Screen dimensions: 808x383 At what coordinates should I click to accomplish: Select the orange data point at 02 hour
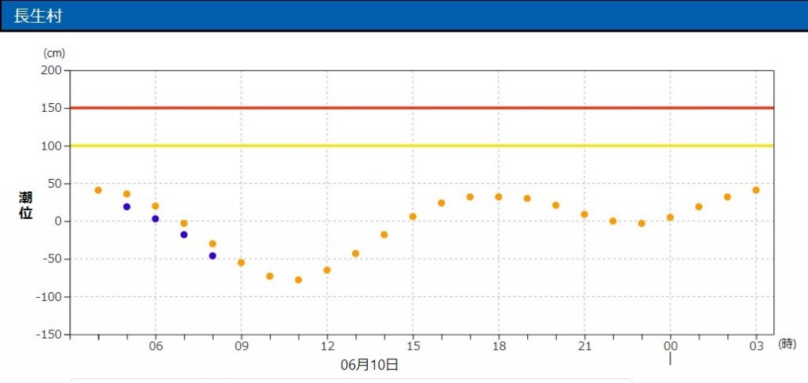click(x=728, y=197)
